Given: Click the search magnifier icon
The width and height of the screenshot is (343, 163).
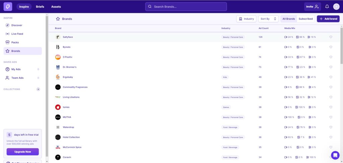Looking at the screenshot, I should [150, 7].
